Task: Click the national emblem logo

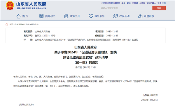Action: tap(10, 6)
